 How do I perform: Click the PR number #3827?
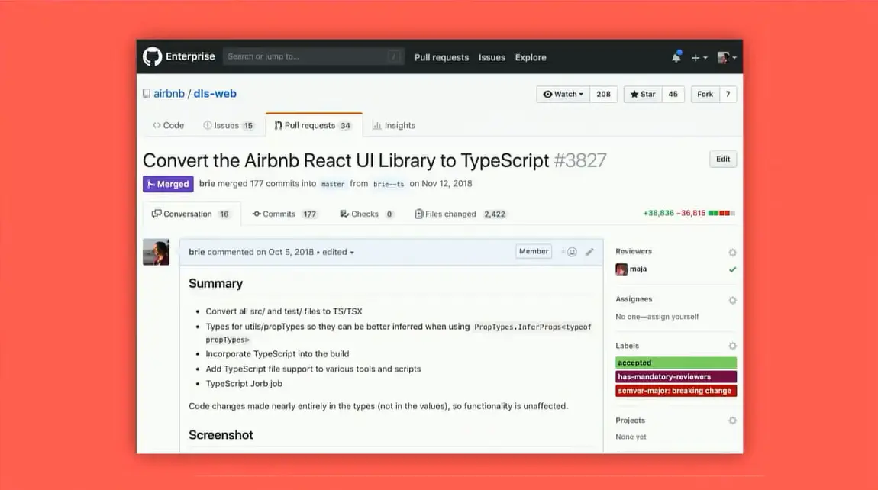(x=579, y=161)
